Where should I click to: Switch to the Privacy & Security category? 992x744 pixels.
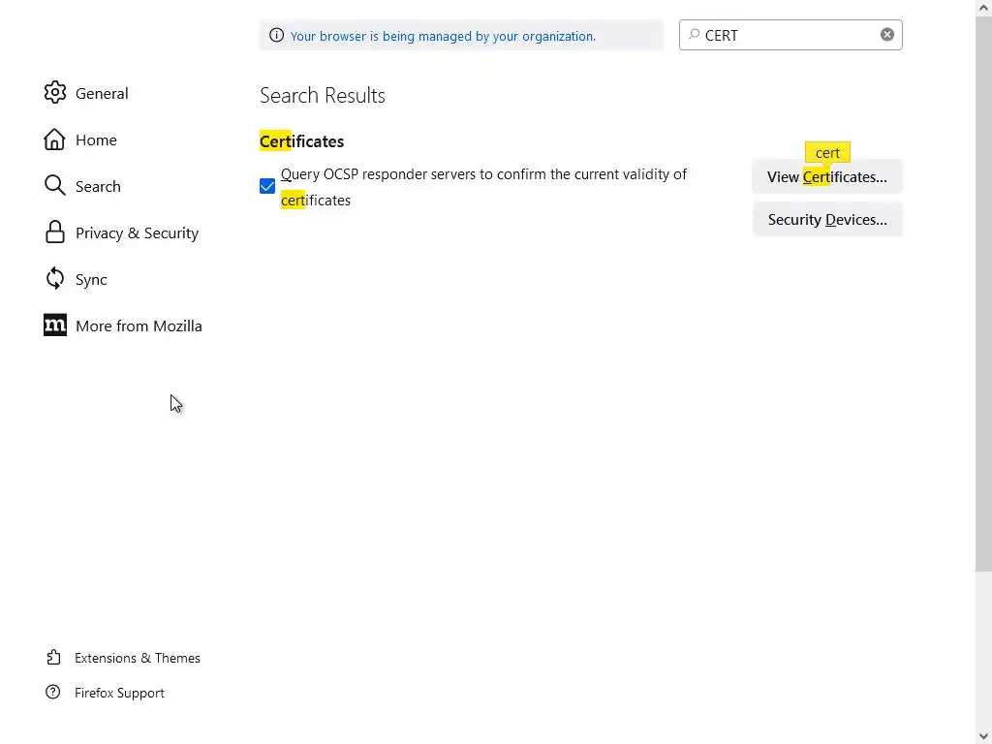coord(137,232)
